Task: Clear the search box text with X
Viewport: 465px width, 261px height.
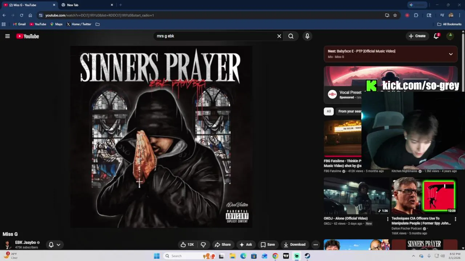Action: pyautogui.click(x=279, y=36)
